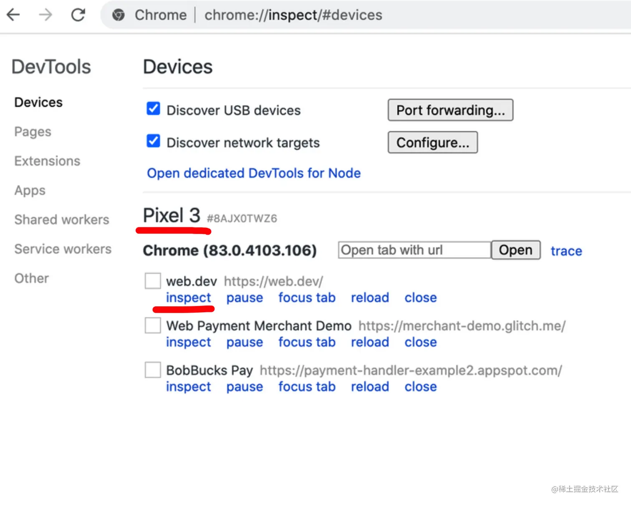Switch to Extensions in DevTools sidebar
Image resolution: width=631 pixels, height=506 pixels.
[47, 161]
